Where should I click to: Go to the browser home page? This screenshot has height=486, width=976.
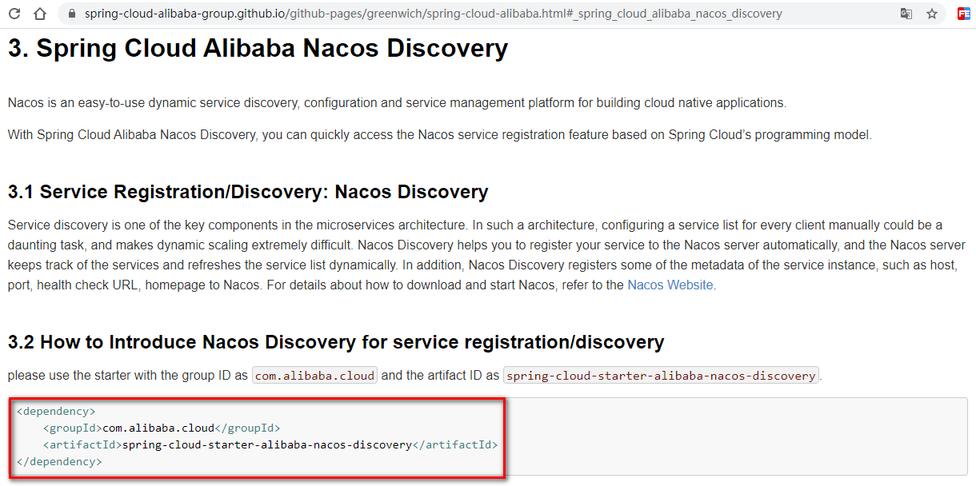tap(39, 14)
